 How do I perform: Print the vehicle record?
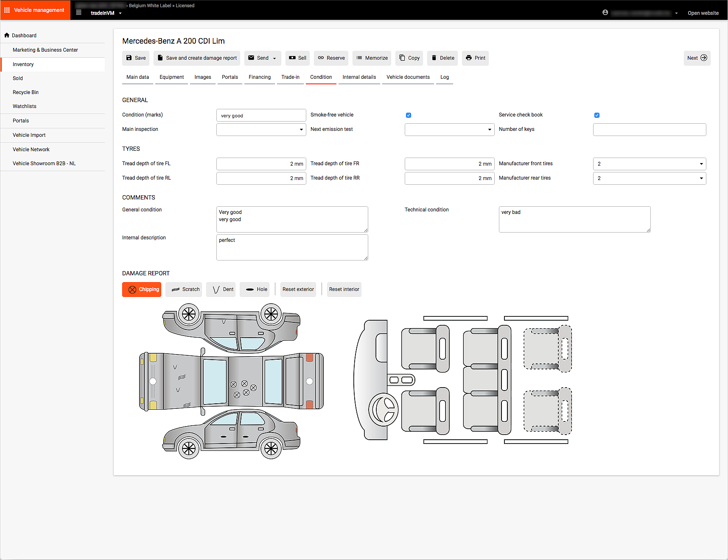[x=475, y=58]
